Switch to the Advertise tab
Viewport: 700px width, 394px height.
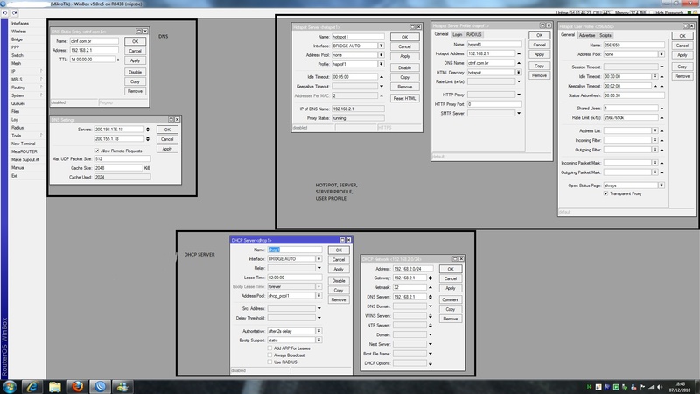pos(586,34)
